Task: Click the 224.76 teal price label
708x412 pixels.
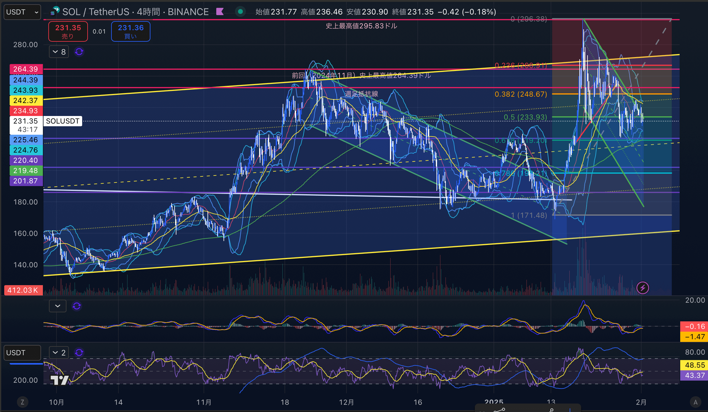Action: click(x=26, y=150)
